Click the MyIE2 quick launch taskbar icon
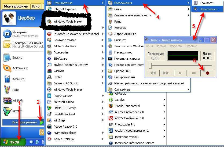Screen dimensions: 224x147 [31, 142]
